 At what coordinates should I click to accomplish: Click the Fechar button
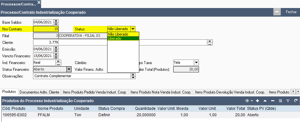291,12
